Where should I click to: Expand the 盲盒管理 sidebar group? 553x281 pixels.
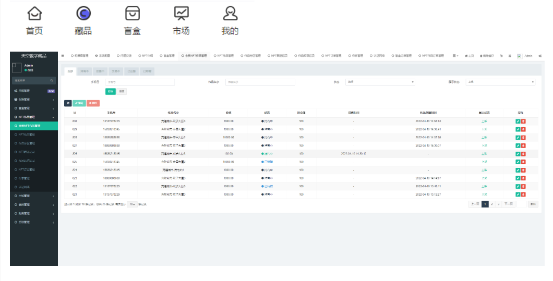[34, 108]
